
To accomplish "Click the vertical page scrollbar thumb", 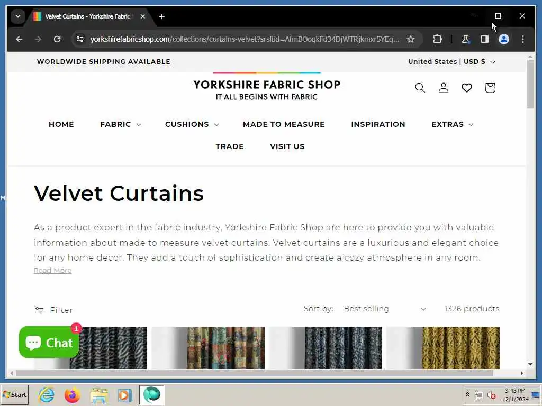I will [530, 85].
